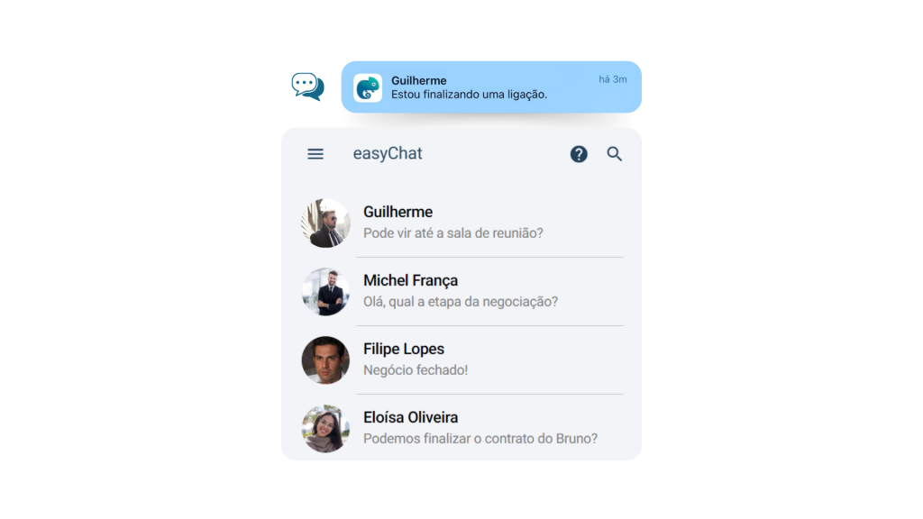Click the easyChat title

coord(388,153)
